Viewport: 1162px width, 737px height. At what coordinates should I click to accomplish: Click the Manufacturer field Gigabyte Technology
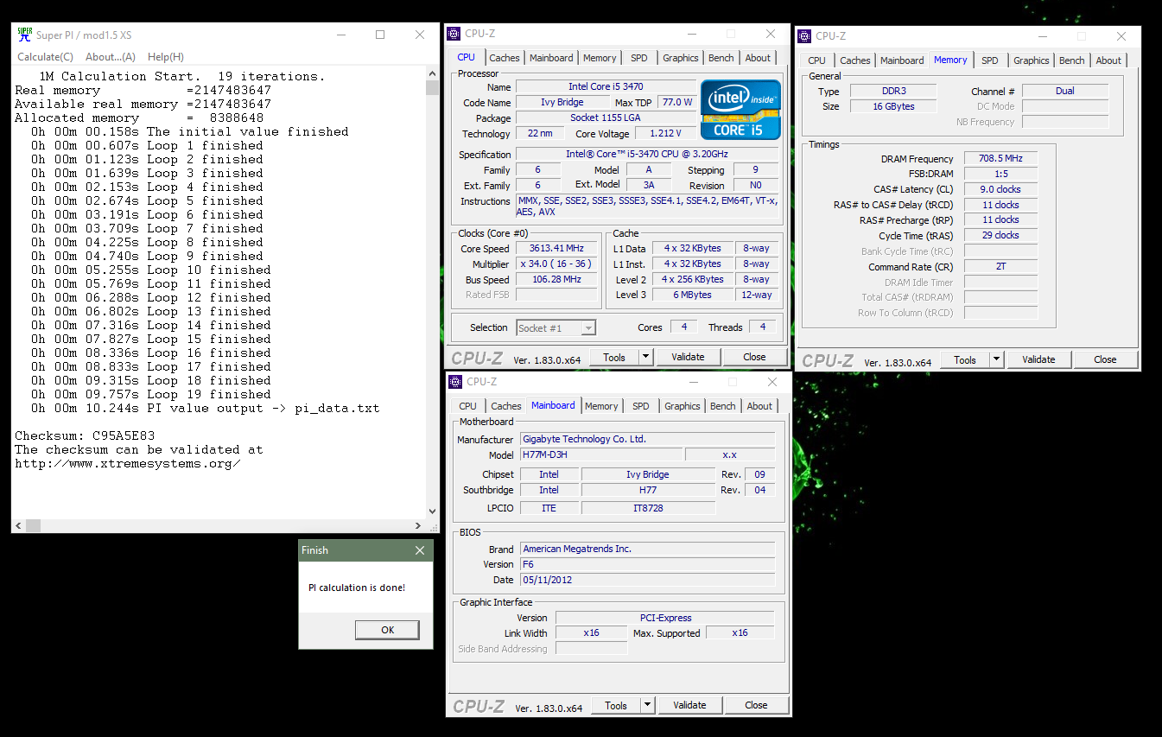(647, 439)
